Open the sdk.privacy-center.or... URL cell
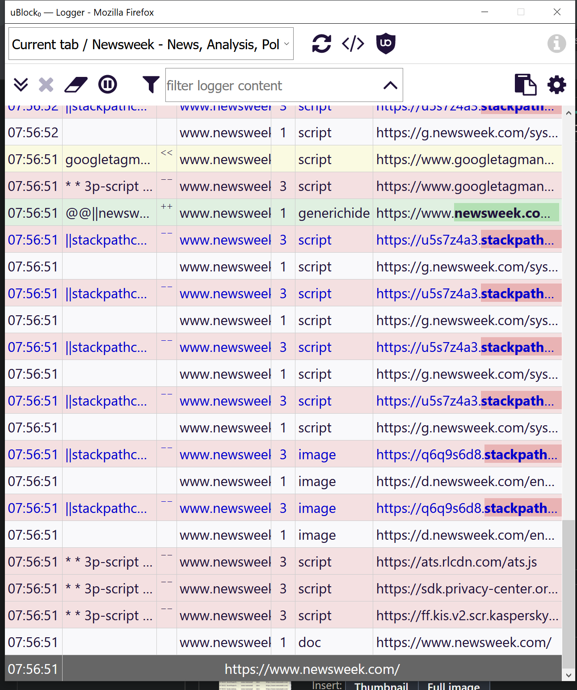 (x=467, y=588)
